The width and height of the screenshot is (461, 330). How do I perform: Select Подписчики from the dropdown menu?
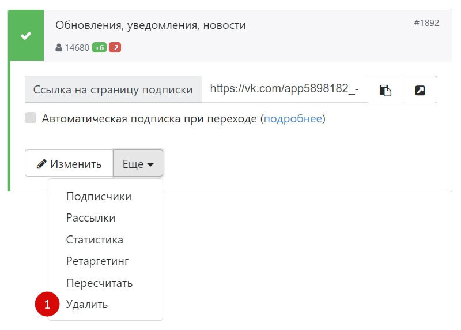pyautogui.click(x=99, y=197)
